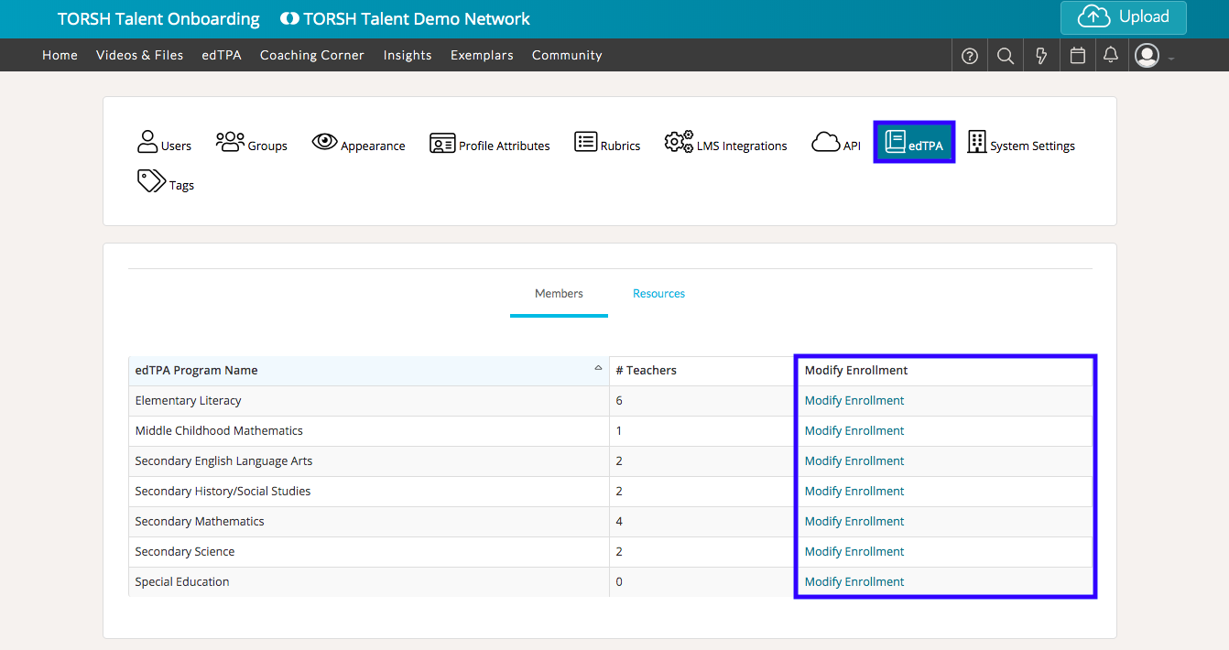The width and height of the screenshot is (1229, 650).
Task: Click the Upload button
Action: pos(1124,17)
